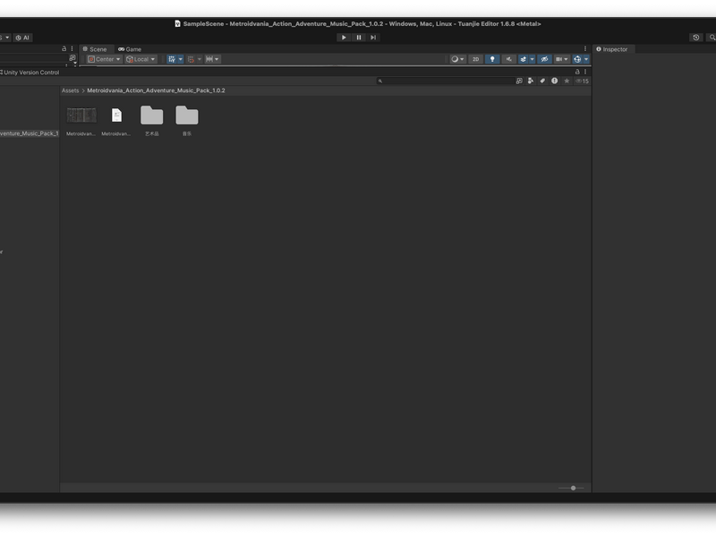Toggle grid snapping visibility icon

click(172, 59)
